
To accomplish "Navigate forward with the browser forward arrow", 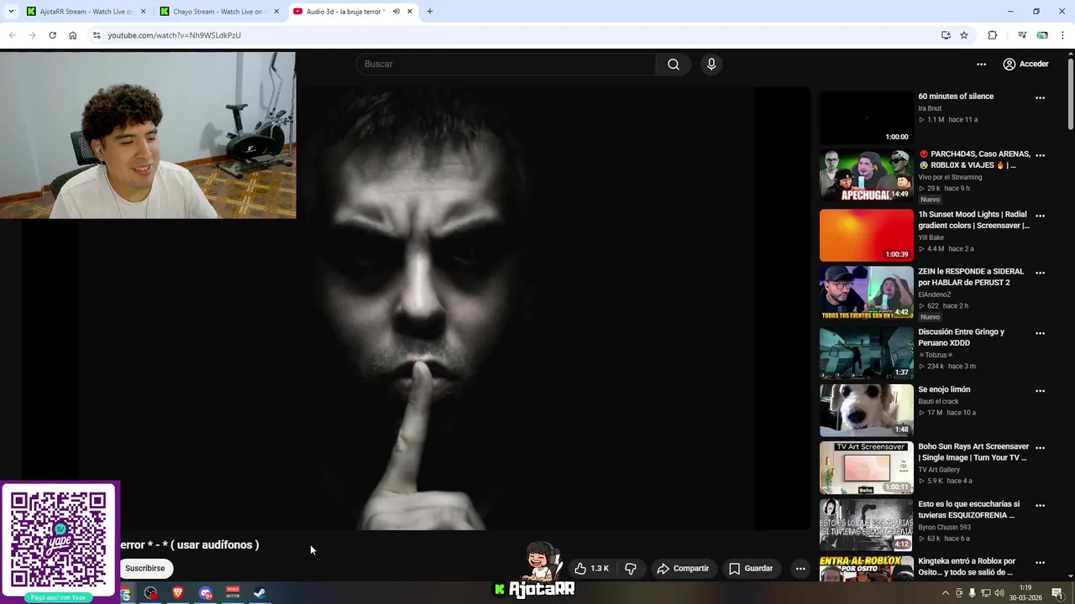I will coord(32,35).
